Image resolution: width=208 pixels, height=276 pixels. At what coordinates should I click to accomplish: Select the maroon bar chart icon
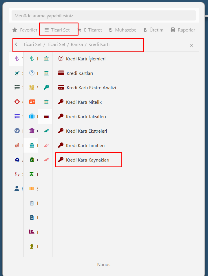32,232
